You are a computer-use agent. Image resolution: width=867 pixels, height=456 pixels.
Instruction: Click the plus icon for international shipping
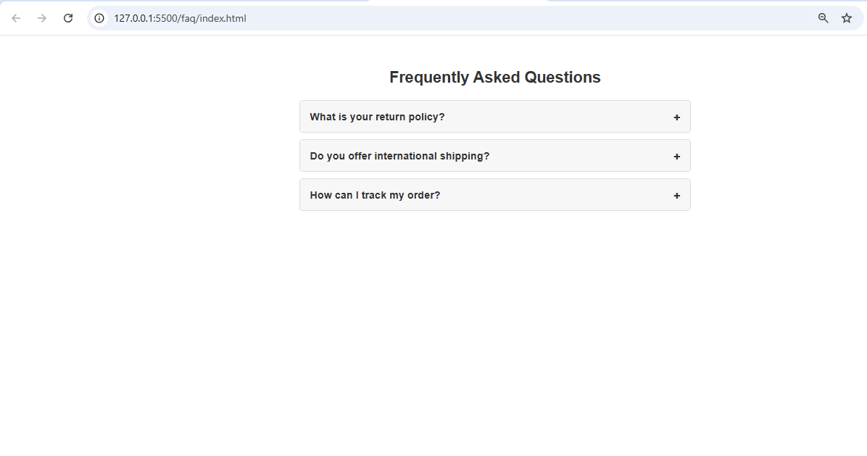pos(677,157)
